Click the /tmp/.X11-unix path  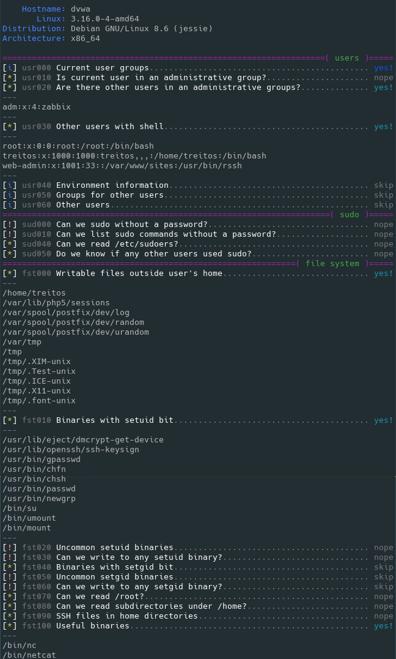[37, 391]
